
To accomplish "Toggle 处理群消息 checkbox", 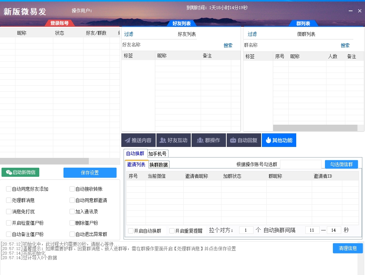I will tap(9, 200).
